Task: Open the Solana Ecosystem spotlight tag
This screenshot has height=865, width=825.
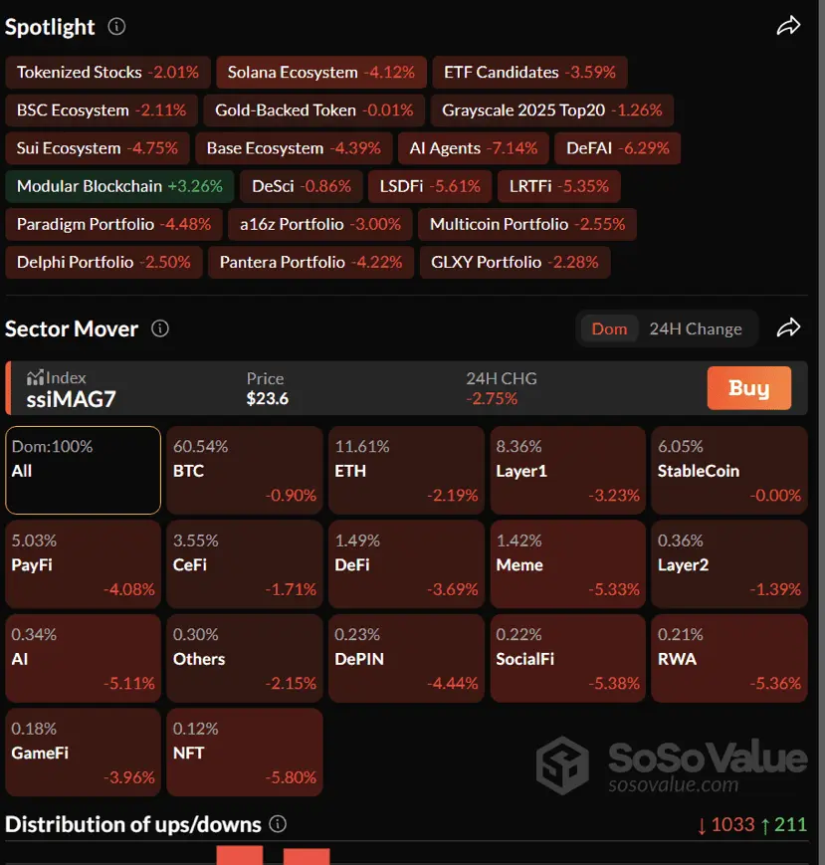Action: pos(320,73)
